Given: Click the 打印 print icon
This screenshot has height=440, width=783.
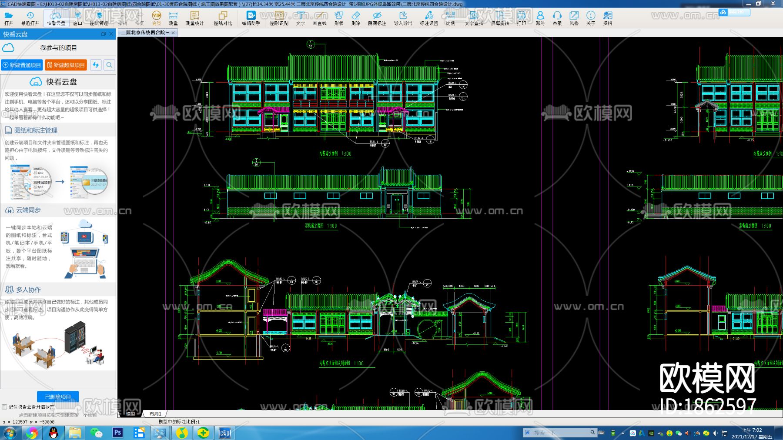Looking at the screenshot, I should click(x=522, y=18).
